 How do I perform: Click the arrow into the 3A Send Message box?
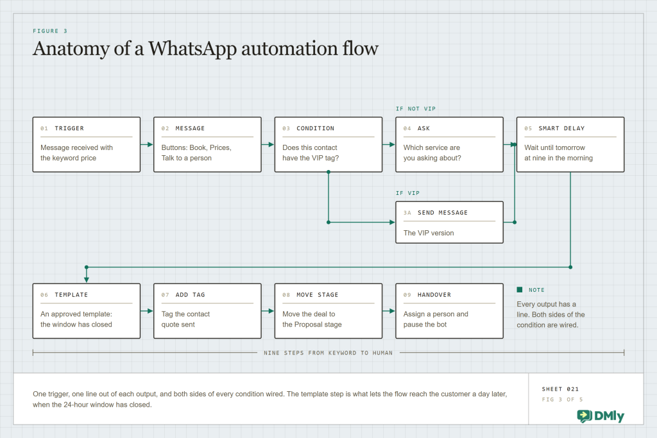pos(362,223)
